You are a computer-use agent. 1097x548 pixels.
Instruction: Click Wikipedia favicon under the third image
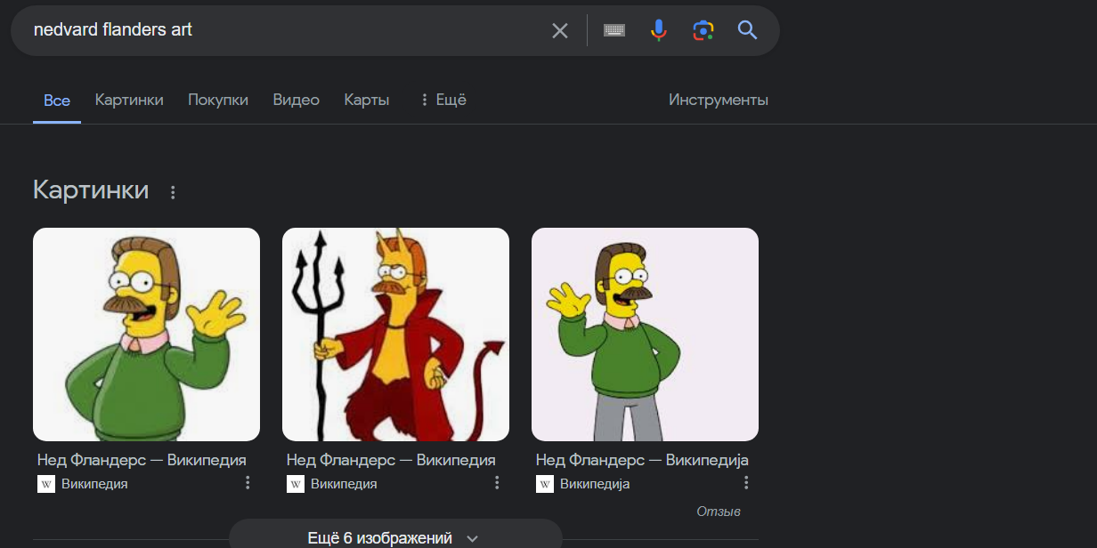click(545, 484)
